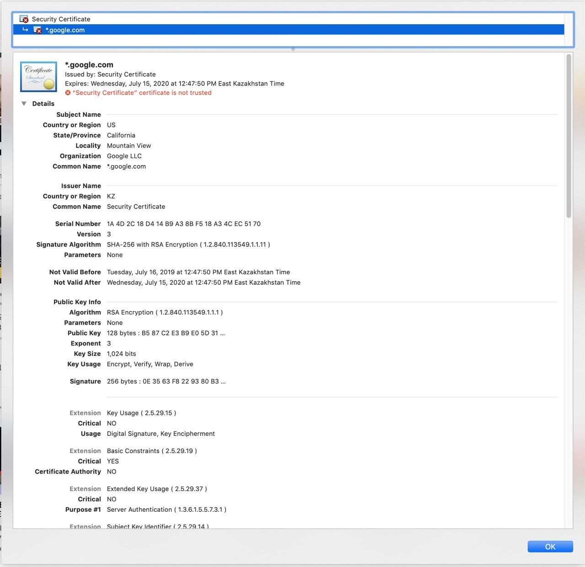Collapse the Details disclosure triangle

pos(24,104)
